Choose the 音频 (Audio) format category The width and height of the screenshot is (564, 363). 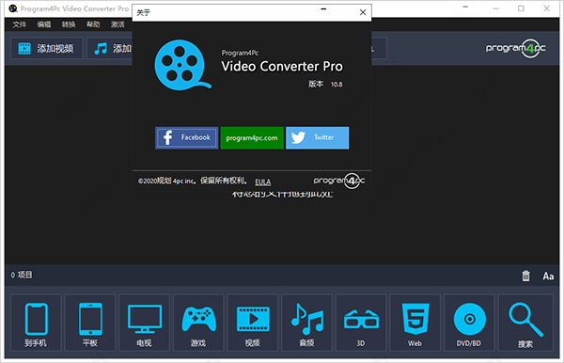[306, 323]
